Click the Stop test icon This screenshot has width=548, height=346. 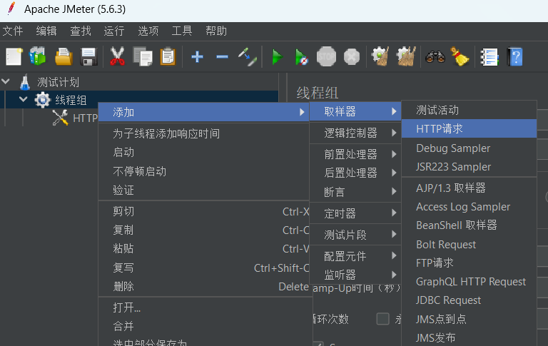pos(326,56)
